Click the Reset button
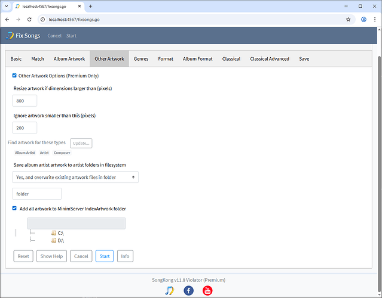Image resolution: width=382 pixels, height=298 pixels. pos(23,256)
